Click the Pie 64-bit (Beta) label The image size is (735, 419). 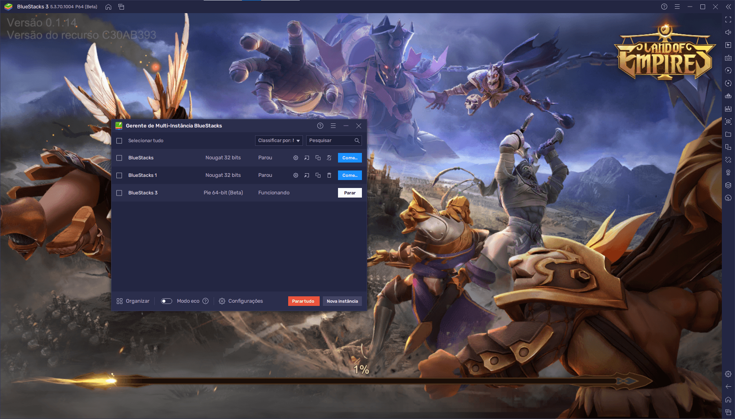(223, 193)
